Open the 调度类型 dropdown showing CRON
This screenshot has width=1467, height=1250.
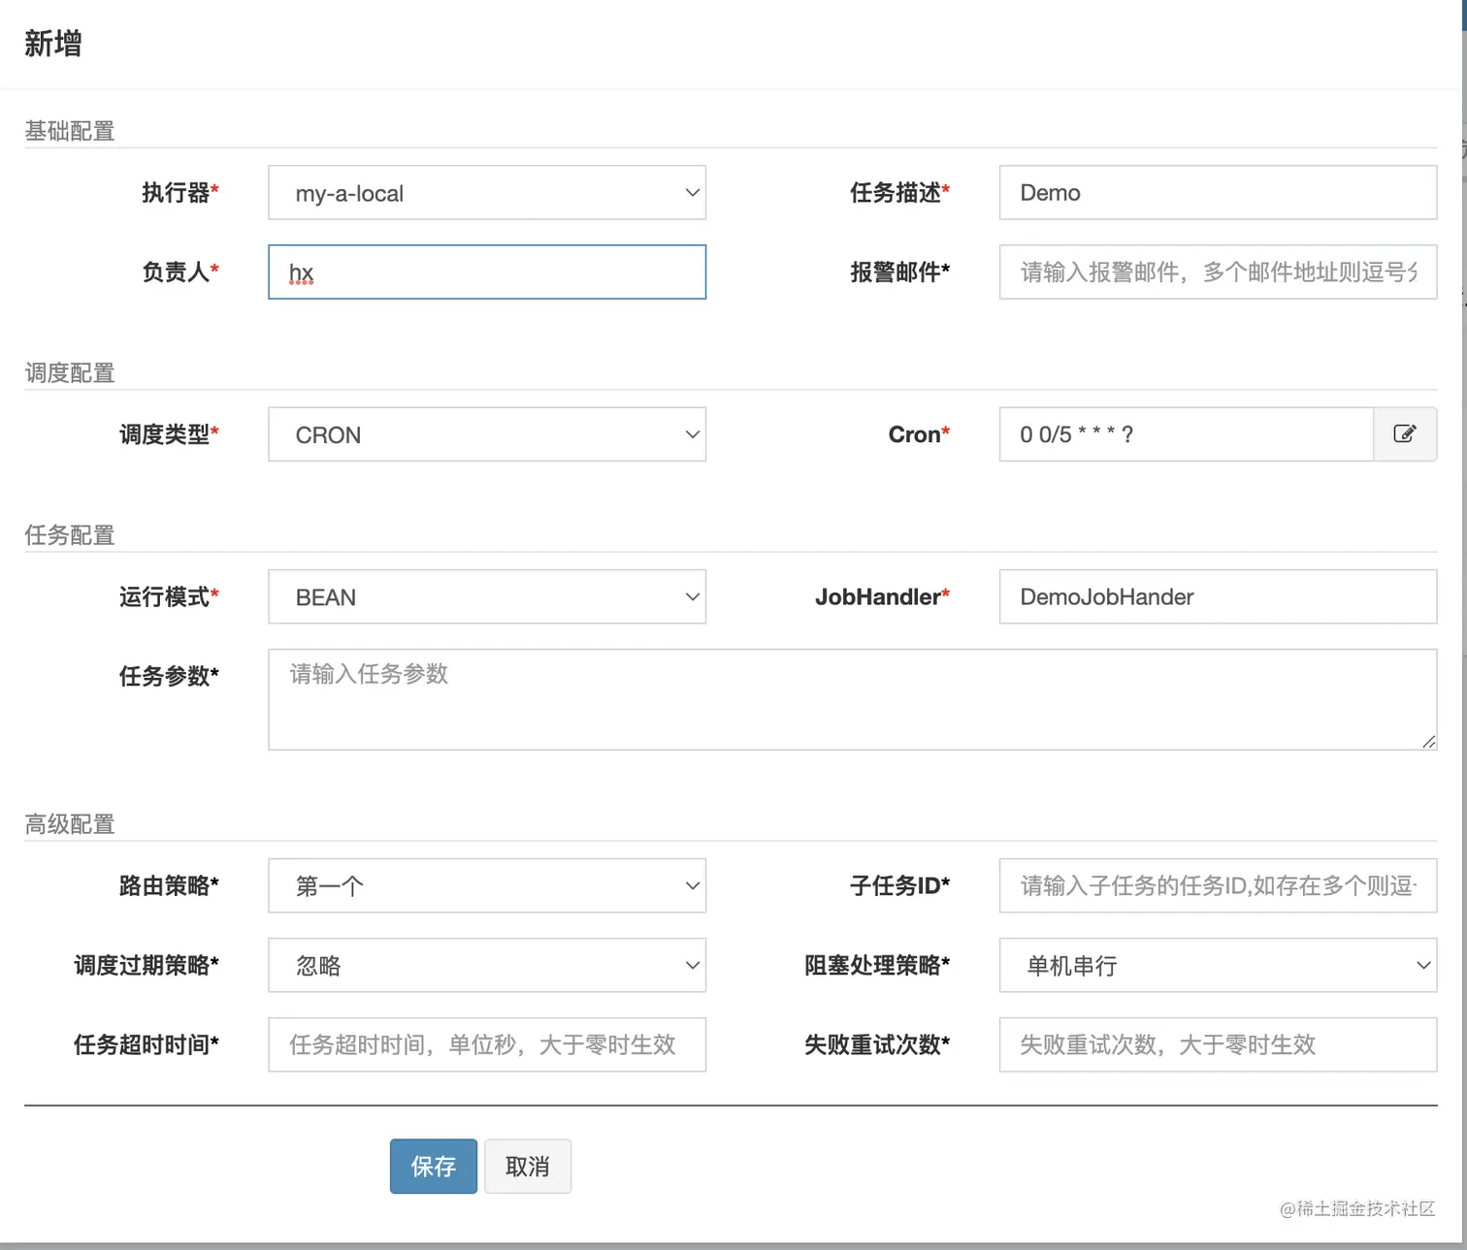coord(487,433)
